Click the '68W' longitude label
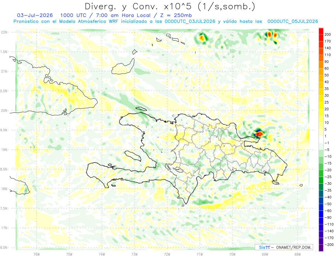Screen dimensions: 334x258 tap(297, 254)
